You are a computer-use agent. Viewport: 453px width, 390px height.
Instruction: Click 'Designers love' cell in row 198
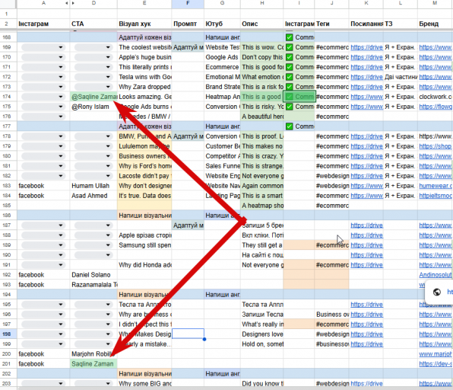261,334
